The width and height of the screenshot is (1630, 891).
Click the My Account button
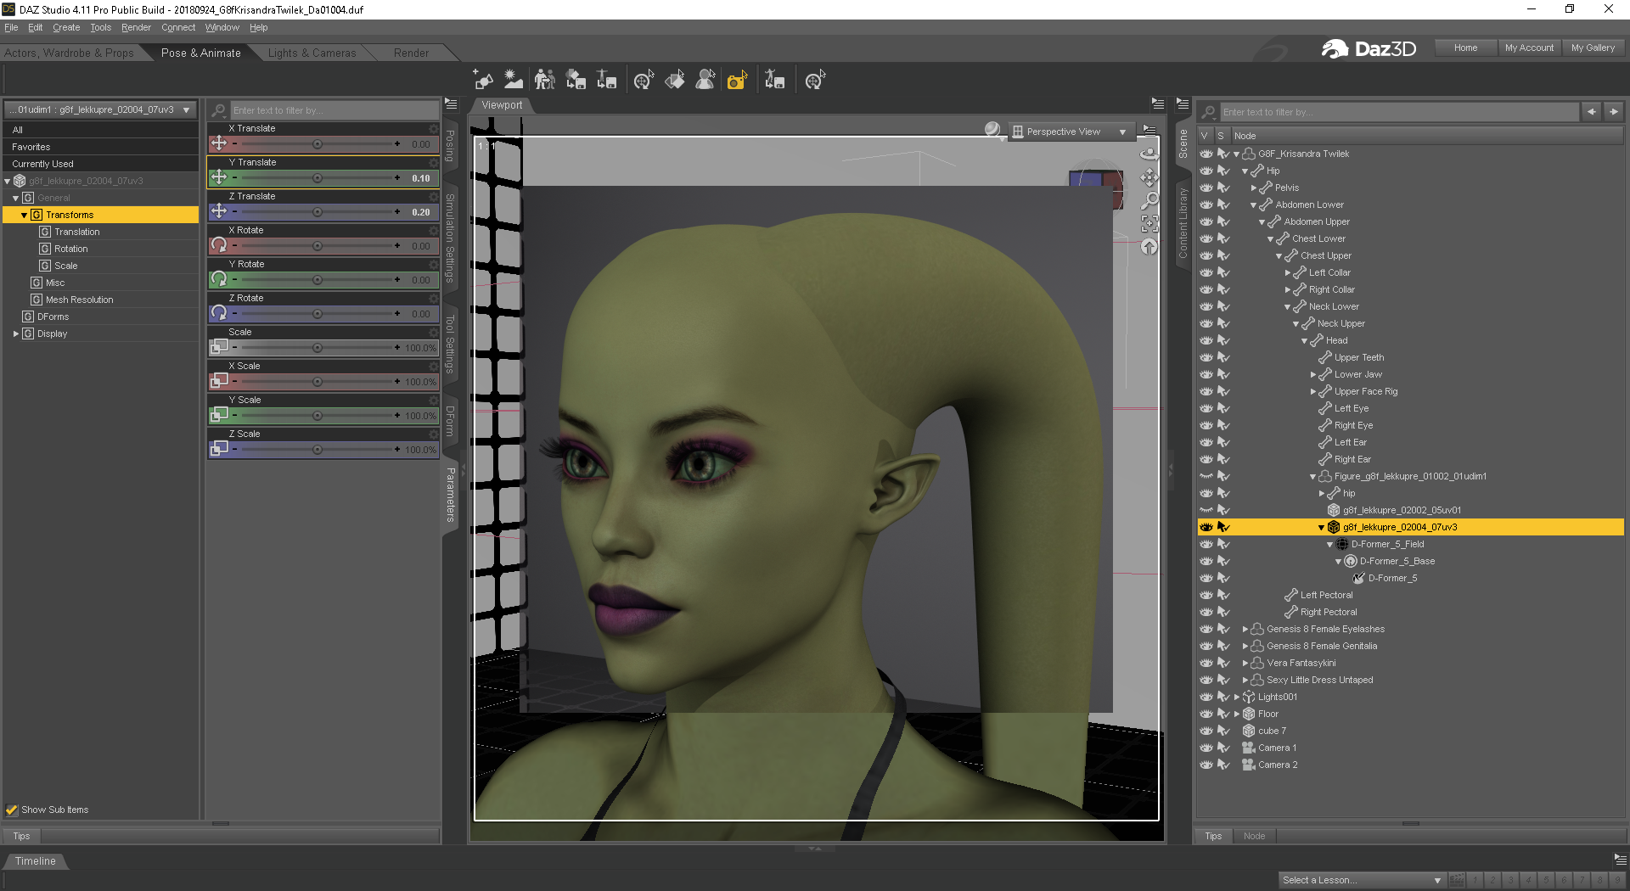click(x=1529, y=48)
